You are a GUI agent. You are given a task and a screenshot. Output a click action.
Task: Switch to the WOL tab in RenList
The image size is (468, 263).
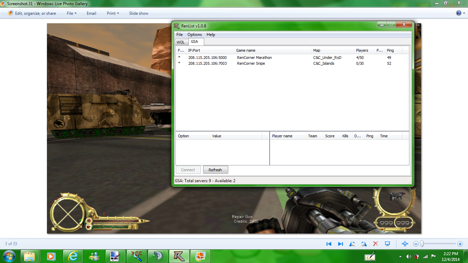pyautogui.click(x=181, y=42)
